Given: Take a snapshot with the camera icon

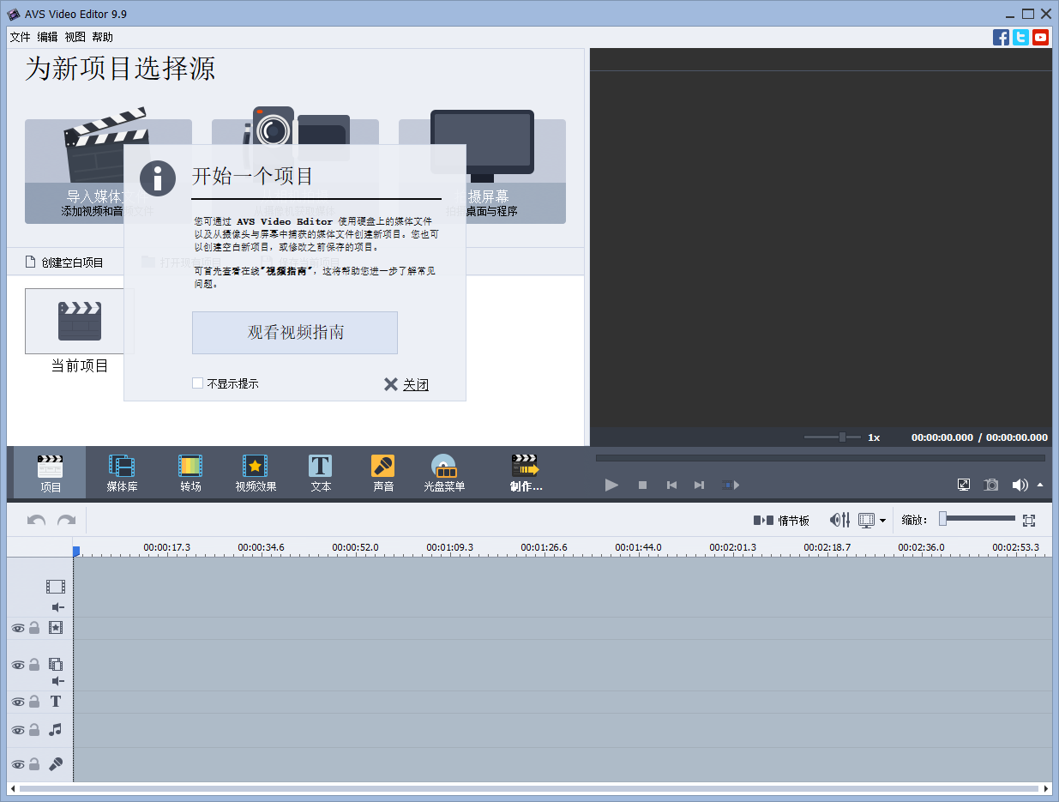Looking at the screenshot, I should coord(991,485).
